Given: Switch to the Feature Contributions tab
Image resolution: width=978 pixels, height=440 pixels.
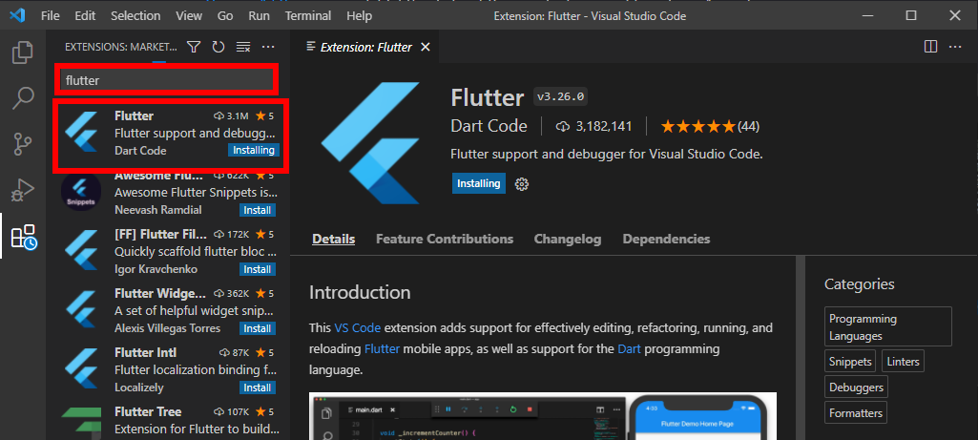Looking at the screenshot, I should (x=445, y=239).
